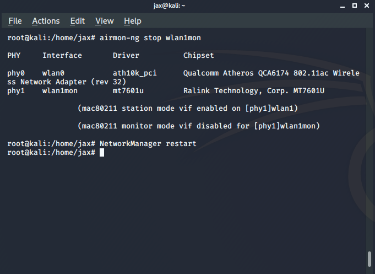Screen dimensions: 375x274
Task: Open the Help menu
Action: point(133,21)
